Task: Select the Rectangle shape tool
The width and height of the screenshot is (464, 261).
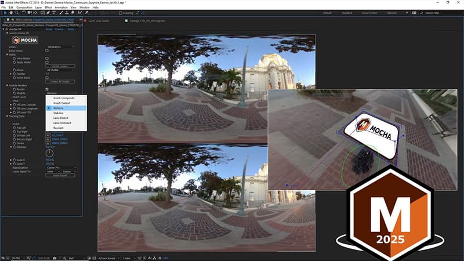Action: (x=42, y=13)
